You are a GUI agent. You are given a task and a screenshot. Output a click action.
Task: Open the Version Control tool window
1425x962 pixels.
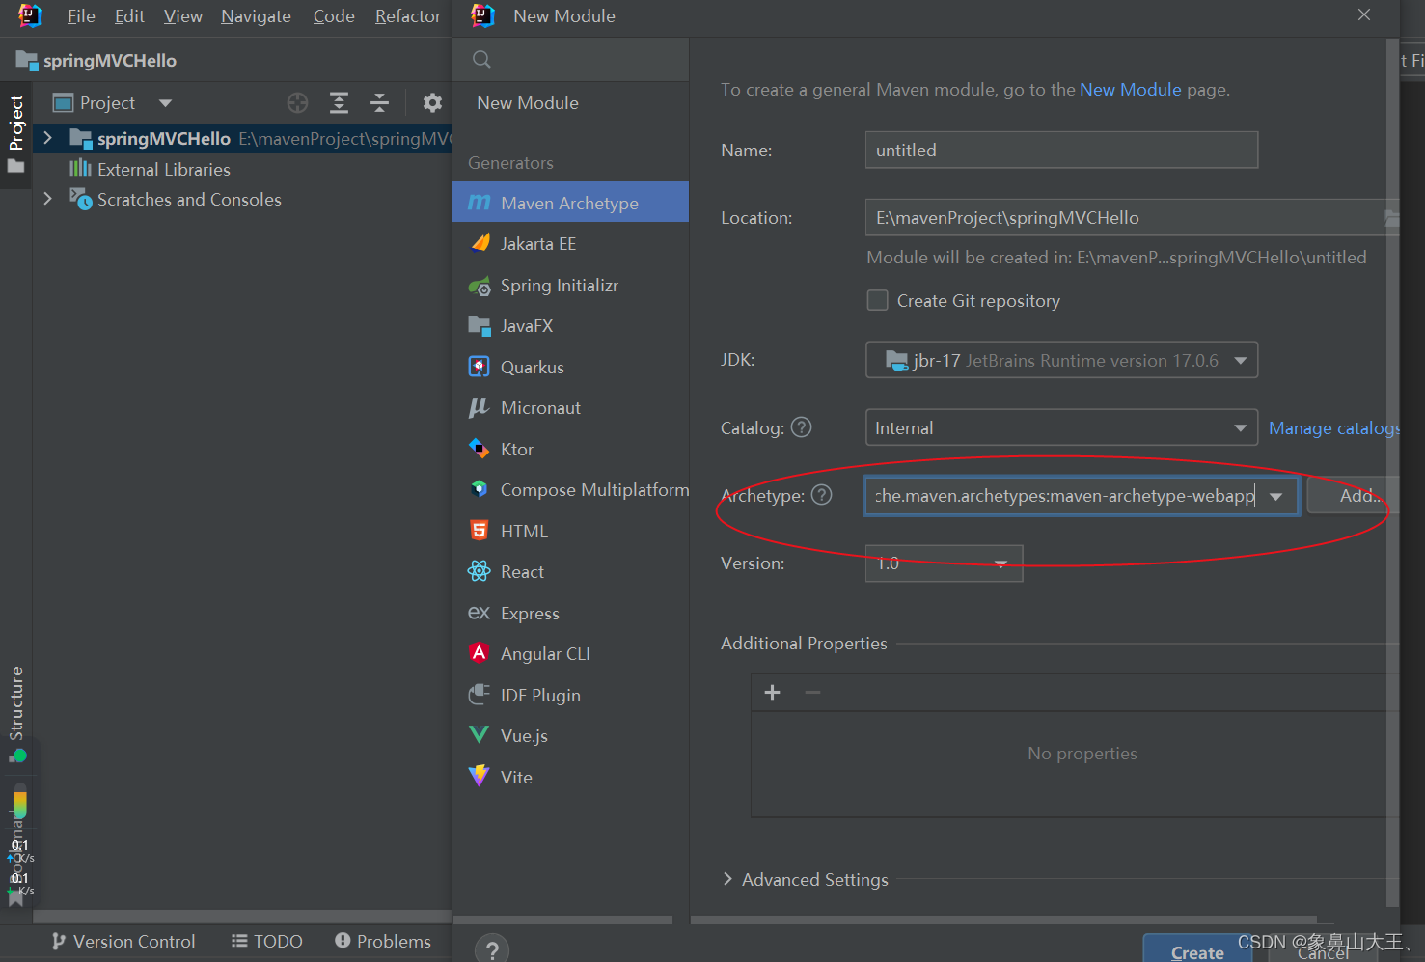(x=123, y=941)
